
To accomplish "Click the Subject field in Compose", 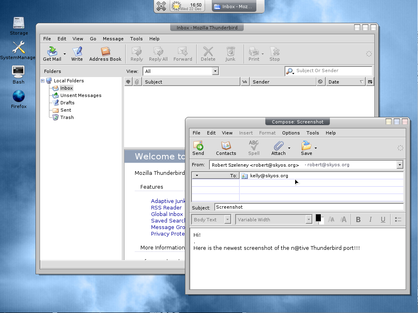I will click(x=309, y=207).
